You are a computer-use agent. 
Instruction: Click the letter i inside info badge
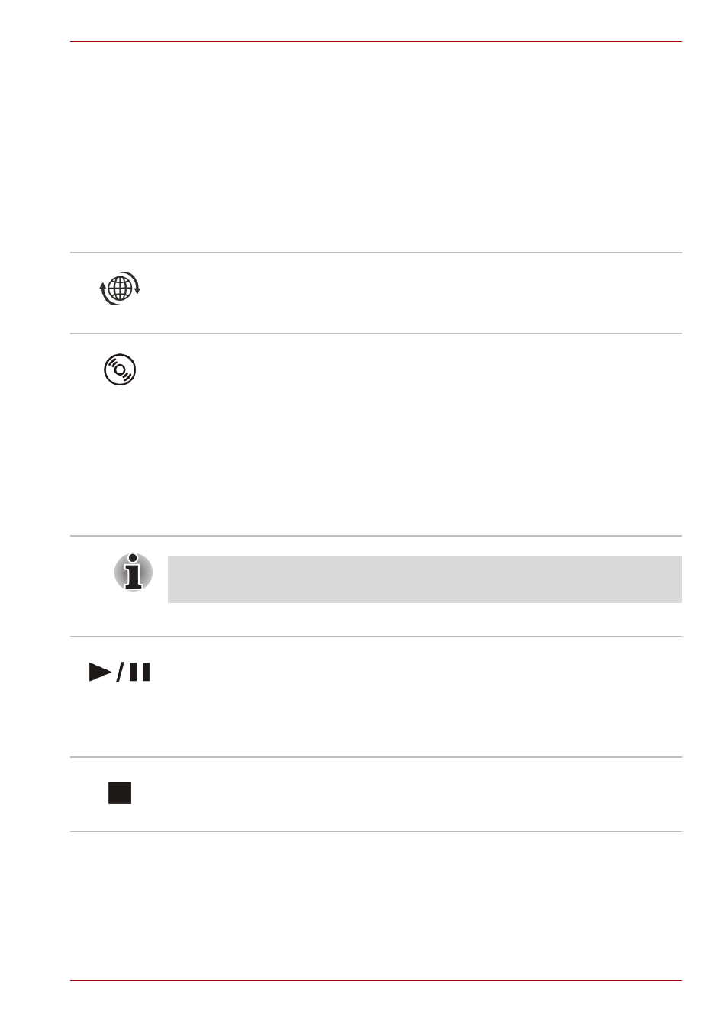point(134,571)
